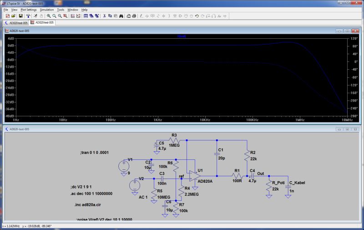The height and width of the screenshot is (230, 364).
Task: Click the Paste toolbar icon
Action: [116, 16]
